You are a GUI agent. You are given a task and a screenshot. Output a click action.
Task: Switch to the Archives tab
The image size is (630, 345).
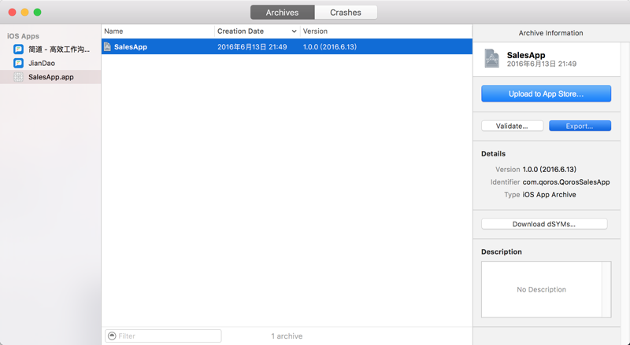(282, 13)
